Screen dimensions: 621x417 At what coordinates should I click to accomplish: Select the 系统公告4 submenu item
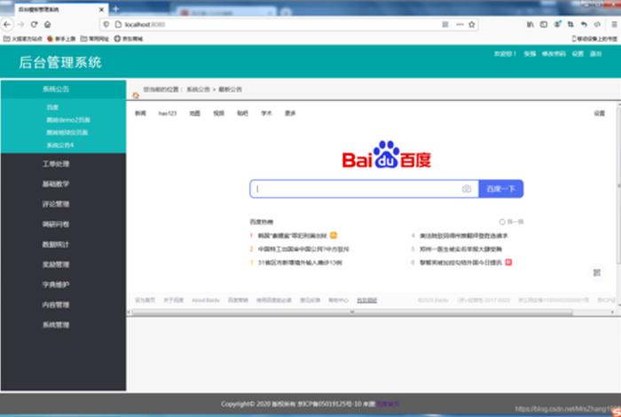(x=60, y=145)
